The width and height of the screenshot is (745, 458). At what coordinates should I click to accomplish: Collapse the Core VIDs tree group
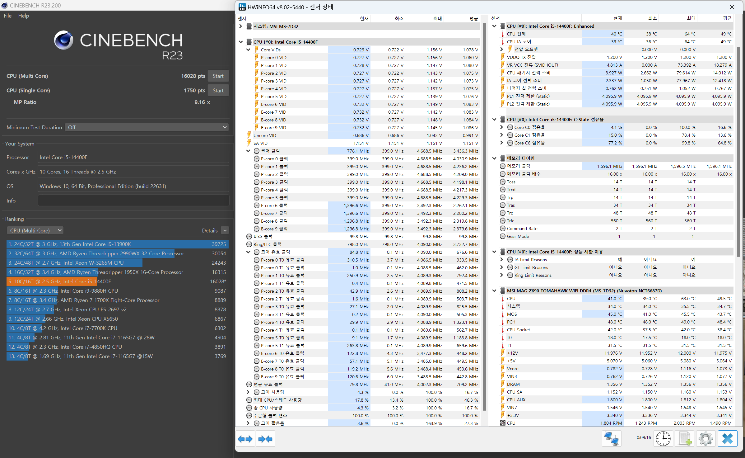248,50
